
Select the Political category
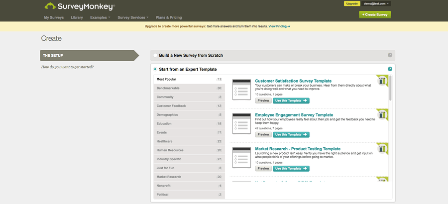click(x=189, y=195)
